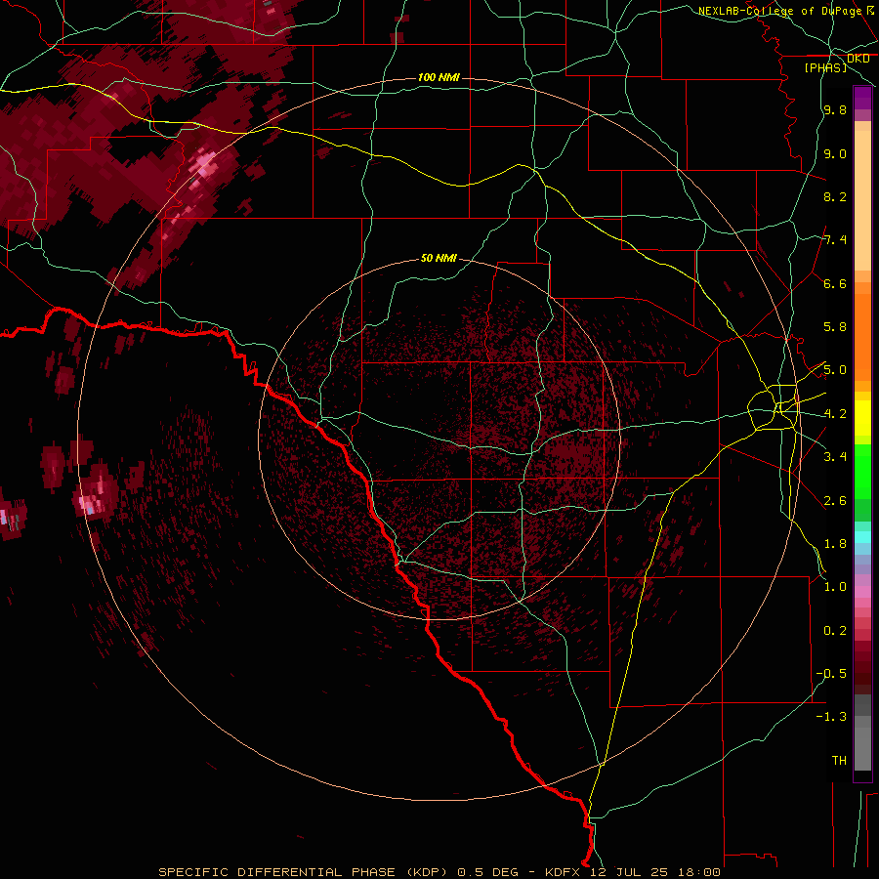This screenshot has height=879, width=879.
Task: Click the -1.3 value on the color scale
Action: click(831, 717)
